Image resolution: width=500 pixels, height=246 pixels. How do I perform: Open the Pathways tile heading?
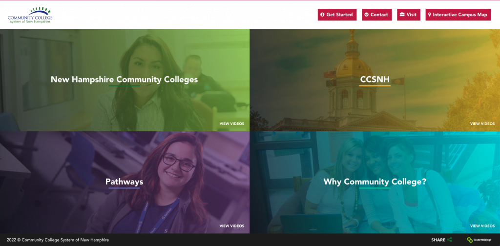point(125,182)
